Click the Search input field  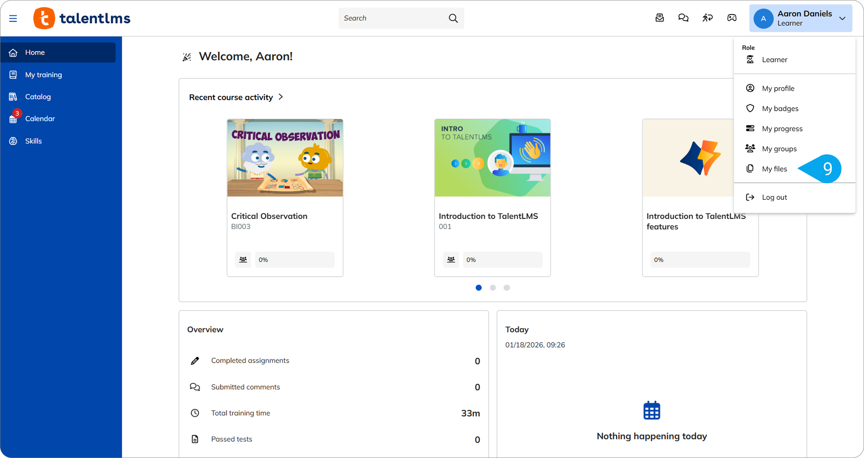[392, 18]
